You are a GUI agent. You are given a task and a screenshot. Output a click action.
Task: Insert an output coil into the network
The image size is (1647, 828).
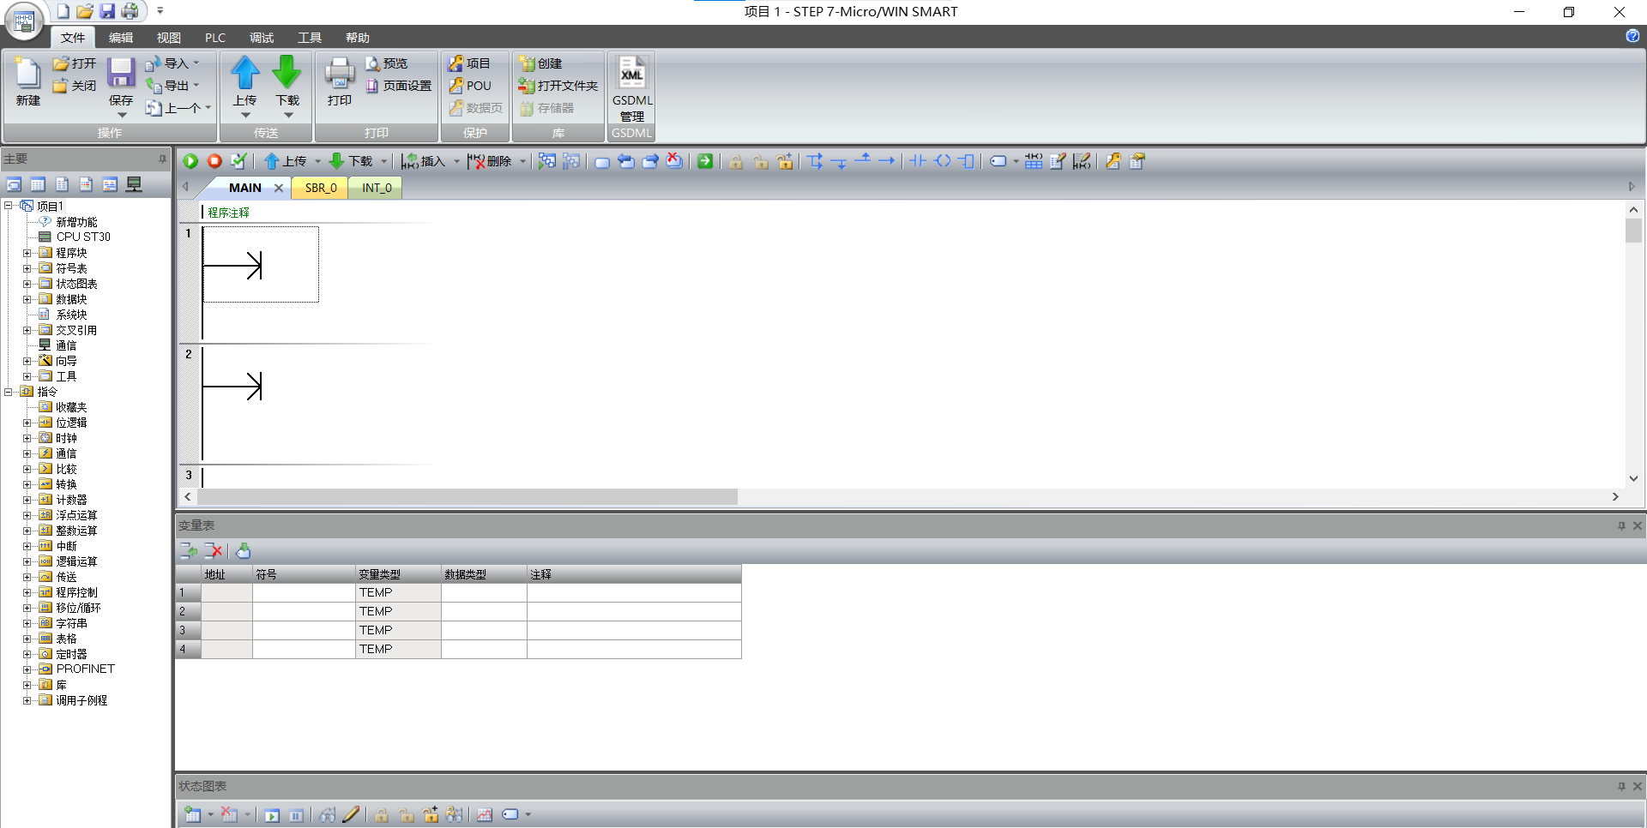pyautogui.click(x=943, y=161)
